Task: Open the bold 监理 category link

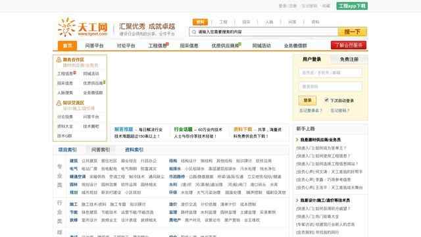Action: coord(173,212)
